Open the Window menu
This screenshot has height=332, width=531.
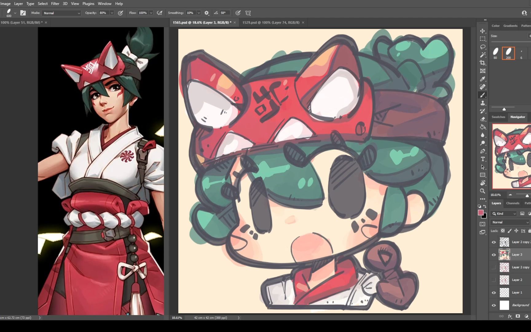(x=104, y=4)
